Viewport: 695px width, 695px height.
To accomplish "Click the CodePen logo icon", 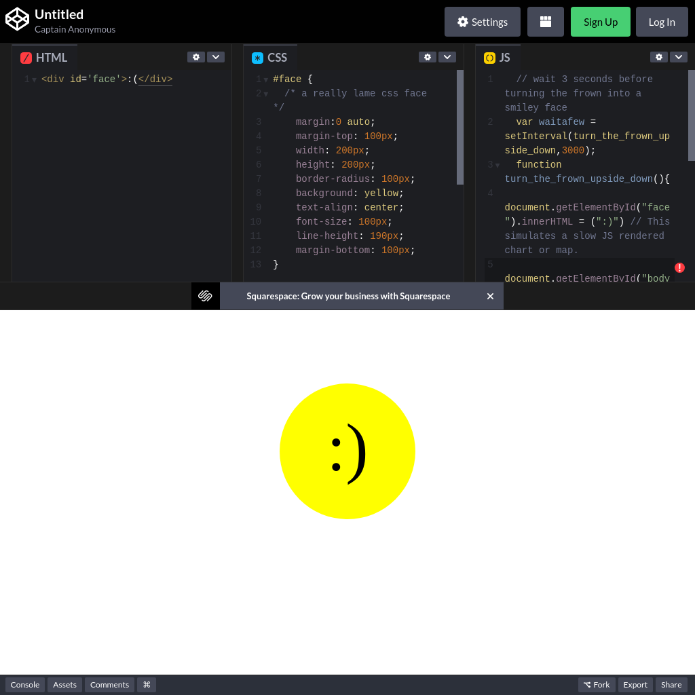I will coord(18,19).
